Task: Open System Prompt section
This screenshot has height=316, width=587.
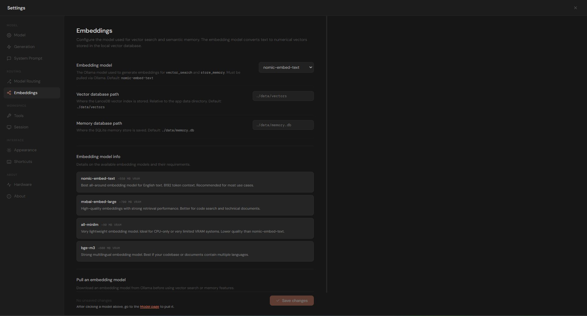Action: pos(32,58)
